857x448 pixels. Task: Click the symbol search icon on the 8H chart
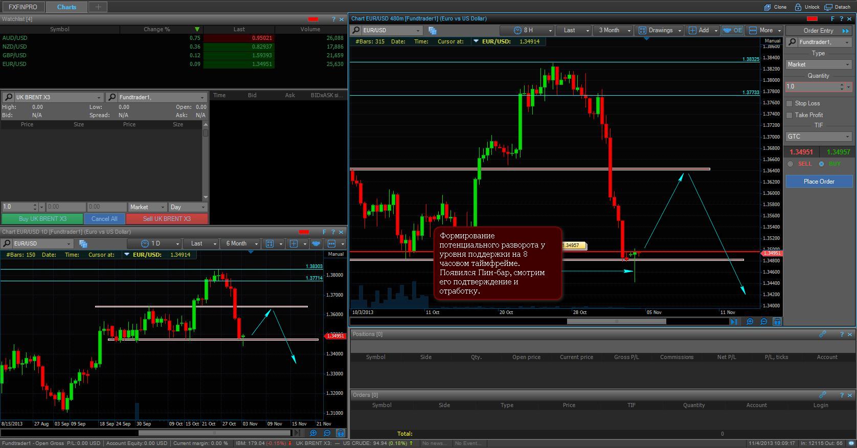[x=356, y=30]
